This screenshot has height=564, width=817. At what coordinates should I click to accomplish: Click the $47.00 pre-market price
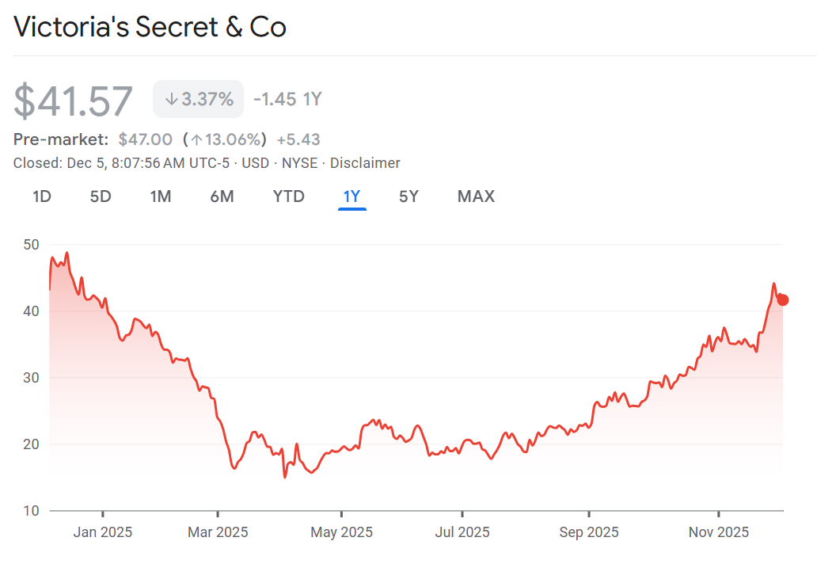click(x=145, y=139)
